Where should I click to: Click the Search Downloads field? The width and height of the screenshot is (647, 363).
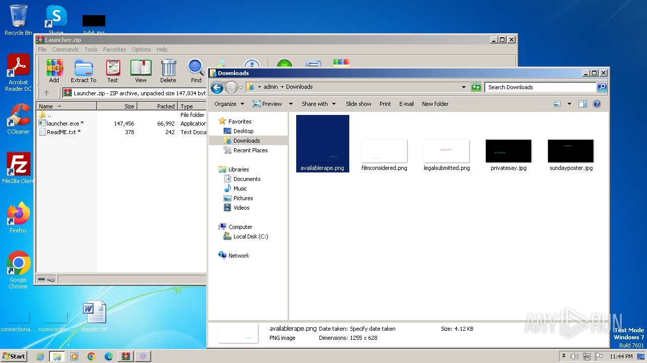pyautogui.click(x=540, y=87)
